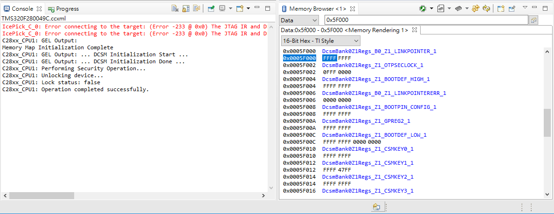Click FFFF FFFF 0000 0000 value row
This screenshot has height=214, width=554.
click(x=352, y=142)
